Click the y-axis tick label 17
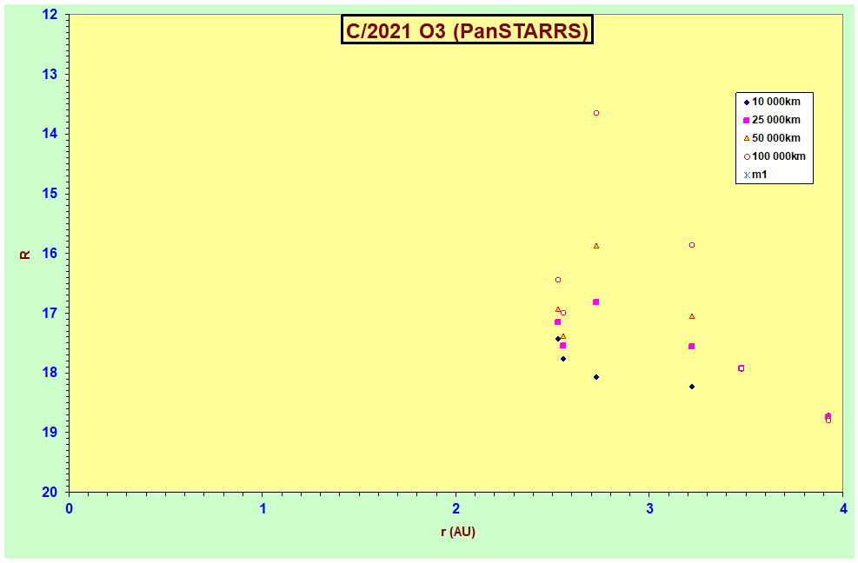Image resolution: width=858 pixels, height=563 pixels. 50,314
